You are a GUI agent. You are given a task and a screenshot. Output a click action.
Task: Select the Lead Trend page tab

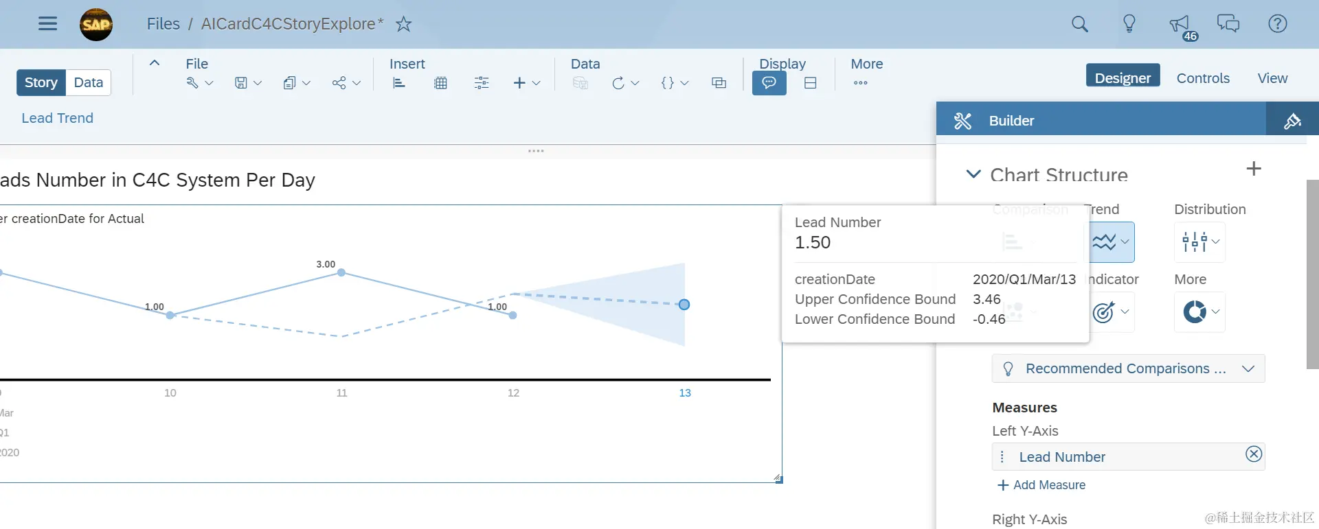tap(58, 118)
